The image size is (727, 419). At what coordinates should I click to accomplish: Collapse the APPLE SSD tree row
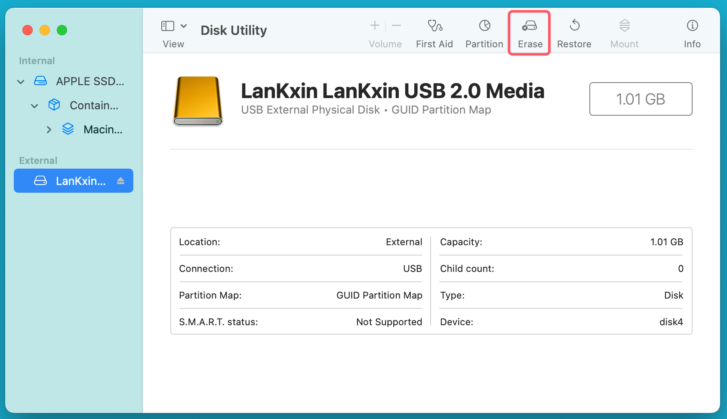coord(21,82)
